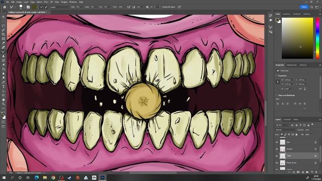Enable airbrush-style build-up in options bar
Viewport: 322px width, 181px height.
click(x=129, y=7)
